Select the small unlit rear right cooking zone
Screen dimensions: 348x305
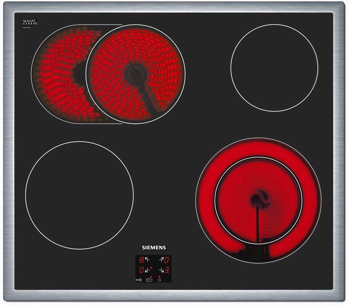click(x=274, y=68)
